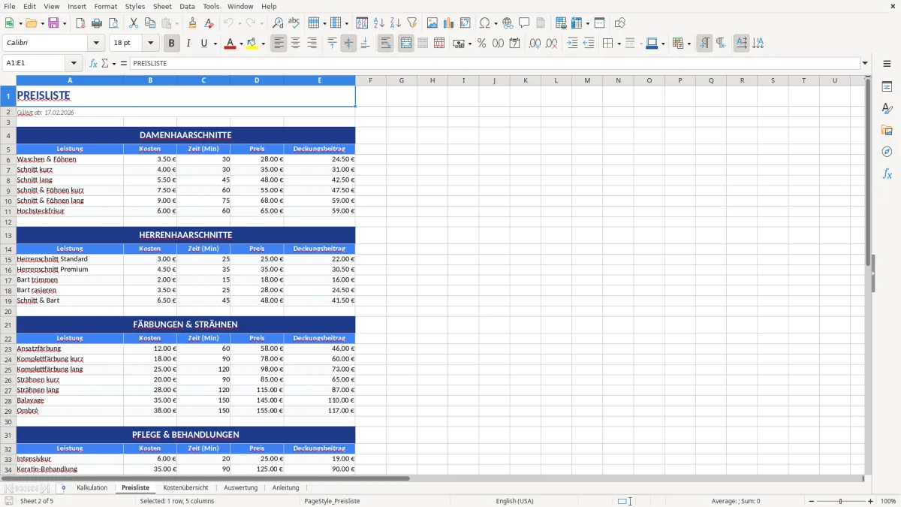Insert a chart
Image resolution: width=901 pixels, height=507 pixels.
coord(447,23)
